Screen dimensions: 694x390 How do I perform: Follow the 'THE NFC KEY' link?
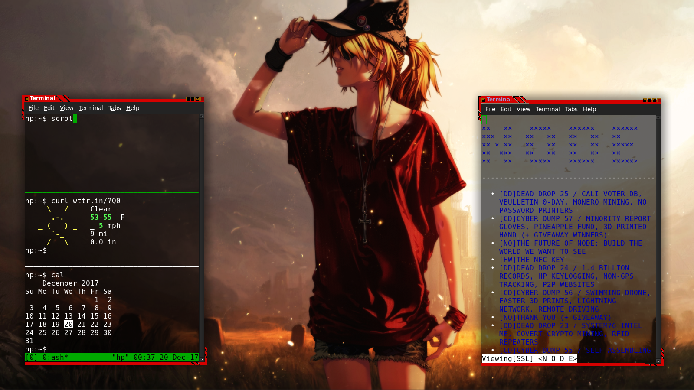click(x=531, y=260)
